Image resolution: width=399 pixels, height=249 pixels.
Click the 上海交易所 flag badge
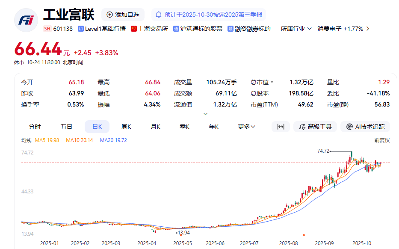click(x=133, y=29)
